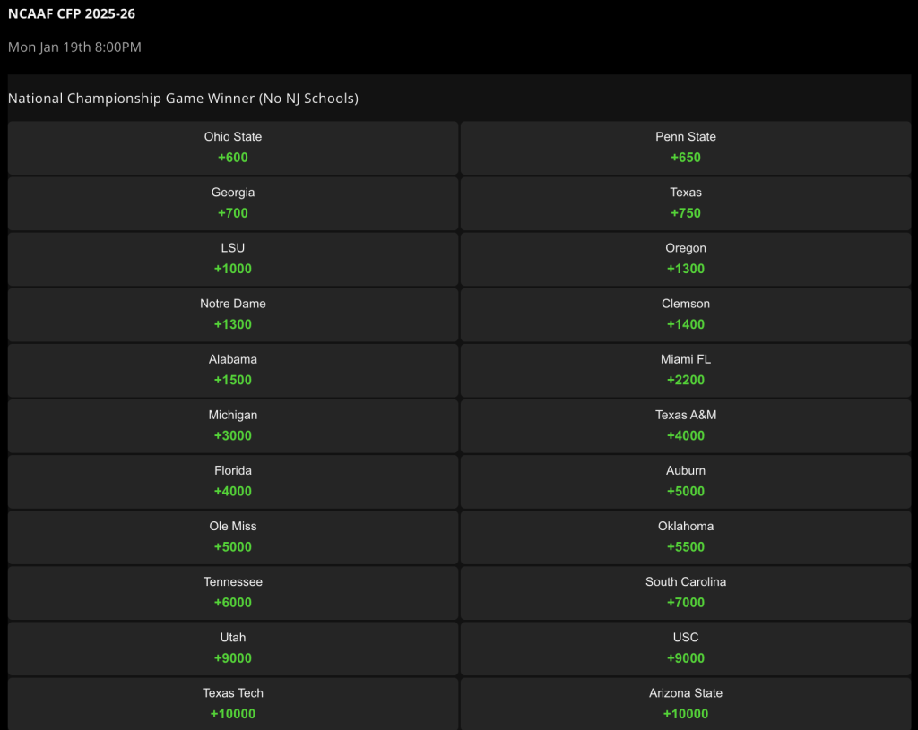Image resolution: width=918 pixels, height=730 pixels.
Task: Choose Auburn +5000 wager
Action: 686,481
